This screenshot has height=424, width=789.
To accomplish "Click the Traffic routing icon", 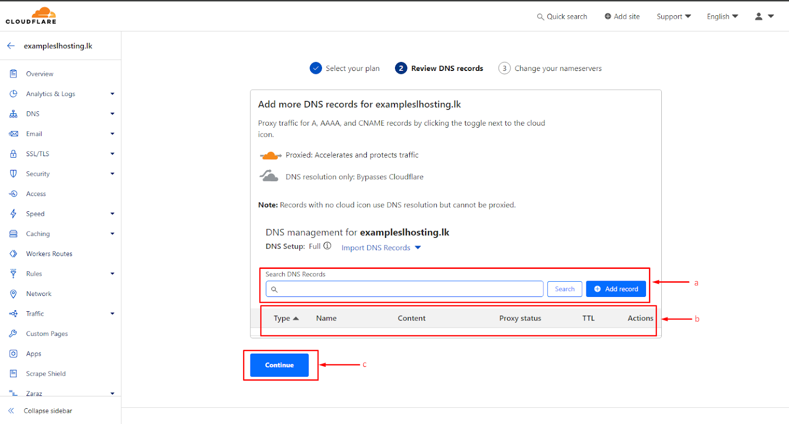I will pos(13,314).
